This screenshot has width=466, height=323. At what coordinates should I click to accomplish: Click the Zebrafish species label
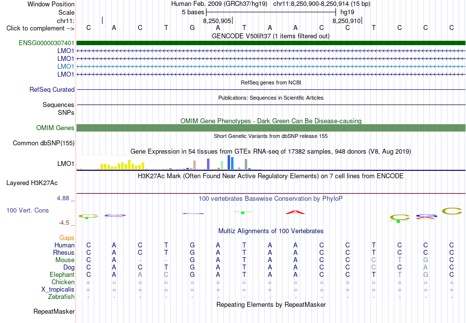(61, 296)
